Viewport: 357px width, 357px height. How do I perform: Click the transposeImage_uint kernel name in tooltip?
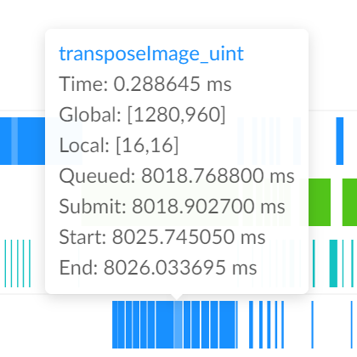[151, 54]
